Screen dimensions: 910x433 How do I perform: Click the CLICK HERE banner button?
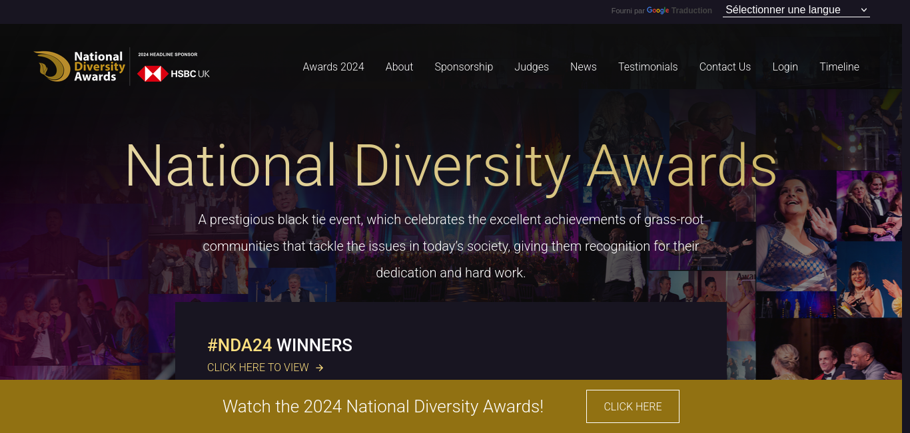[633, 406]
